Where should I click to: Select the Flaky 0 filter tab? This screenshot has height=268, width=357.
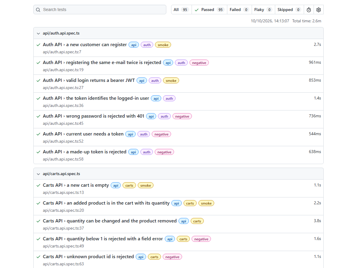[263, 10]
